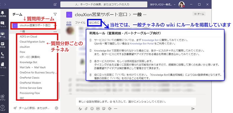
Task: Click join or create a team
Action: 31,108
